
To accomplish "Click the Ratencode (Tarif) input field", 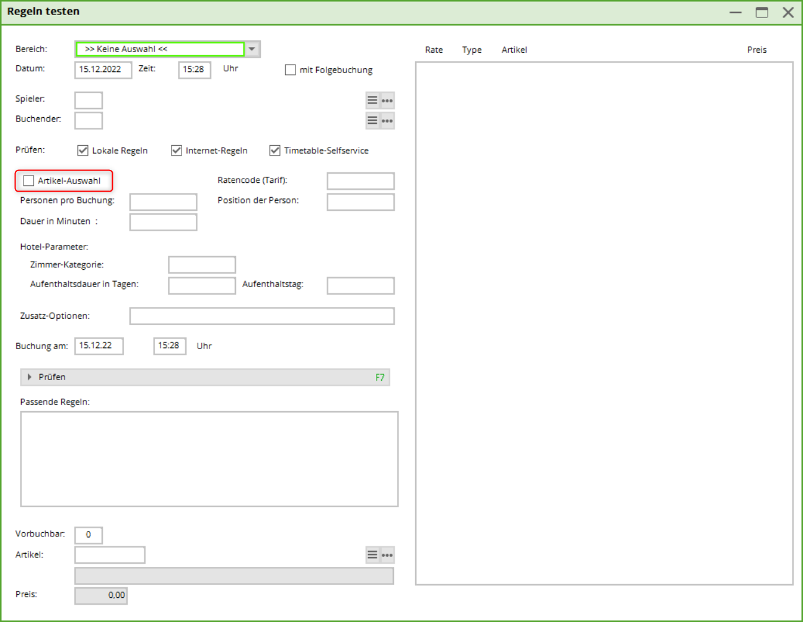I will point(361,181).
